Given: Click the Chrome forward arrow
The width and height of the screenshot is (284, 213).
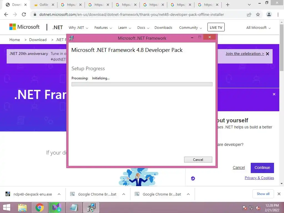Looking at the screenshot, I should point(15,14).
